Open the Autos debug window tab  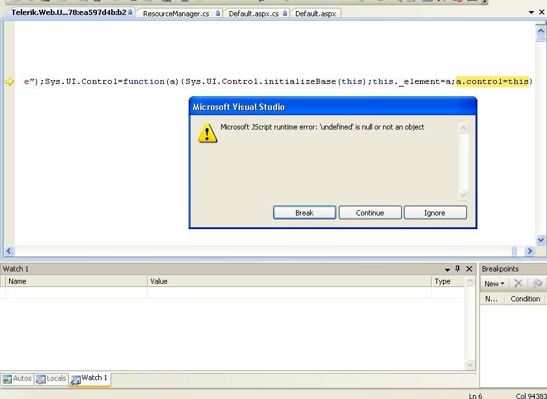tap(17, 378)
